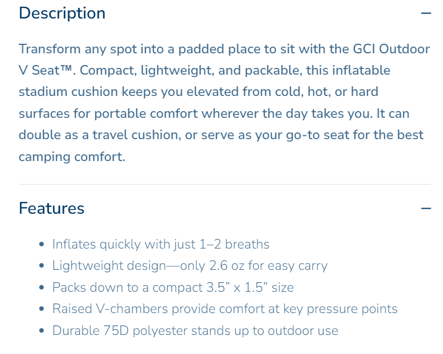Click the 'camping comfort.' closing text
The width and height of the screenshot is (443, 354).
pos(72,157)
